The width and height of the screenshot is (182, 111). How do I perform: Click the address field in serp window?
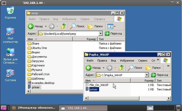click(70, 34)
